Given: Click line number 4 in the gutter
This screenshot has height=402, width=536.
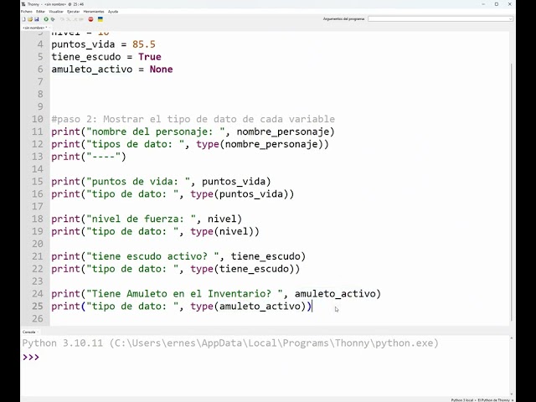Looking at the screenshot, I should pyautogui.click(x=40, y=44).
